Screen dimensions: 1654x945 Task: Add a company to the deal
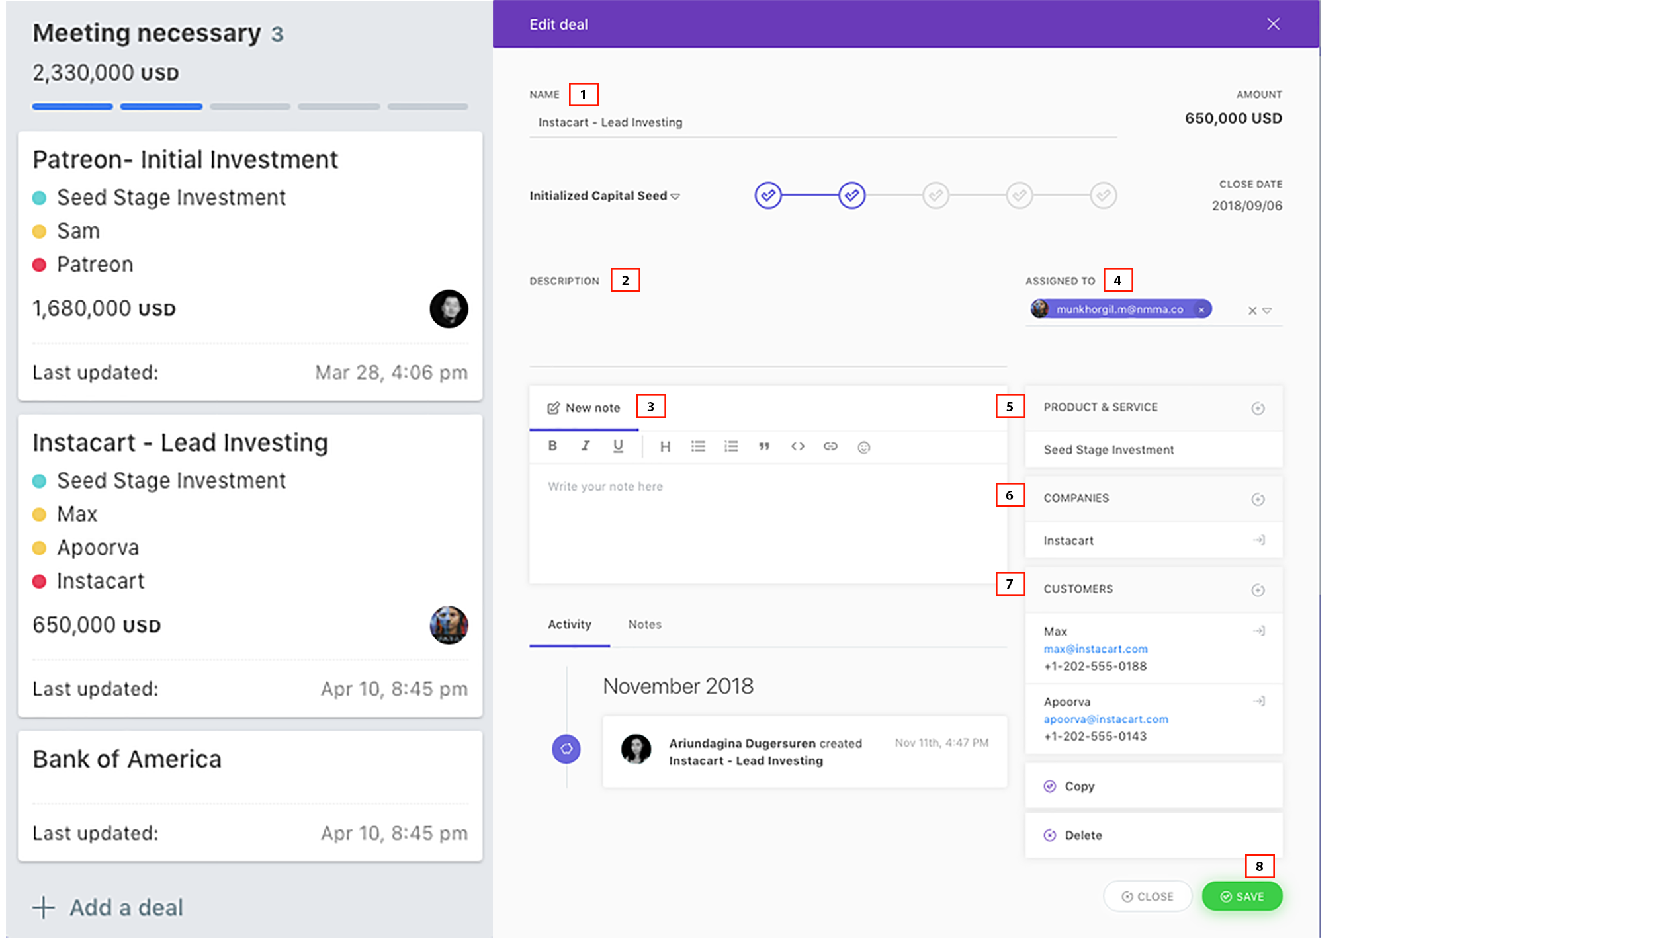tap(1258, 499)
